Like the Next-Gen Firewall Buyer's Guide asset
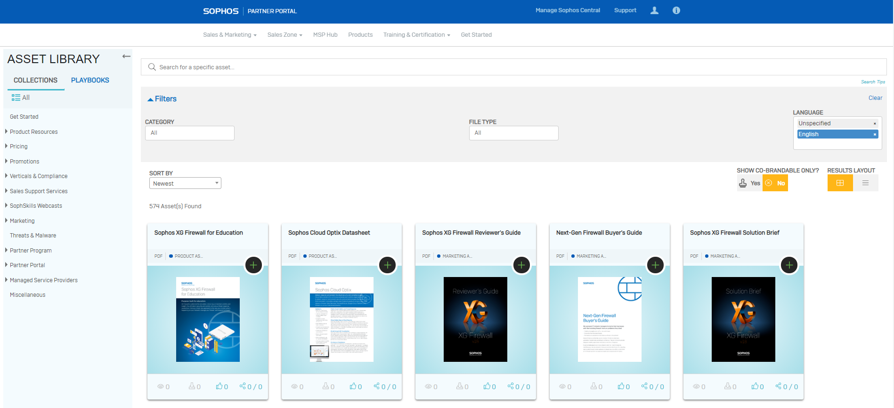The width and height of the screenshot is (894, 408). 623,386
